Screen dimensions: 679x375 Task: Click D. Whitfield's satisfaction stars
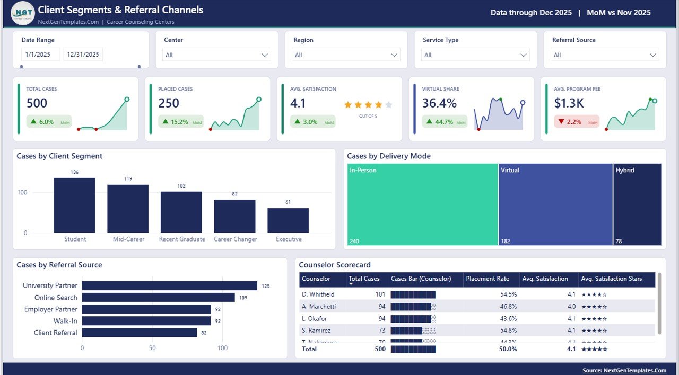tap(594, 294)
